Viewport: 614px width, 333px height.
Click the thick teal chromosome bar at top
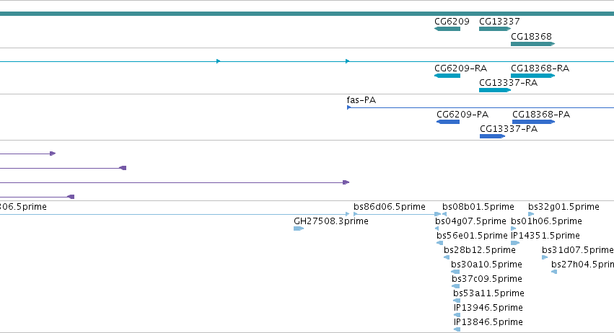[x=307, y=14]
